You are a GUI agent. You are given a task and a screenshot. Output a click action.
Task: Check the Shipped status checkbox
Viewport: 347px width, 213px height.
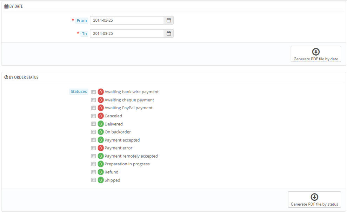(x=94, y=180)
